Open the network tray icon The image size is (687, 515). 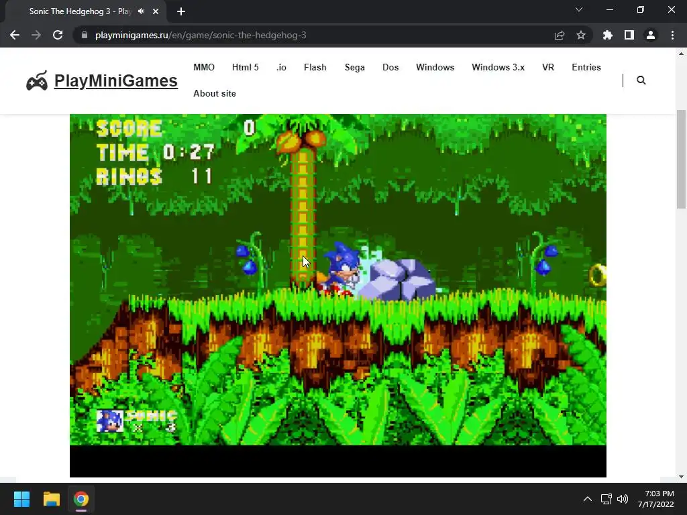tap(606, 499)
